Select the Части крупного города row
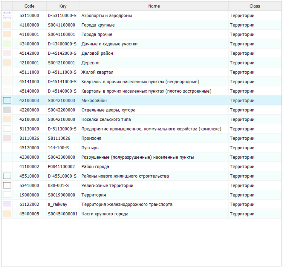Image resolution: width=283 pixels, height=267 pixels. (x=105, y=214)
